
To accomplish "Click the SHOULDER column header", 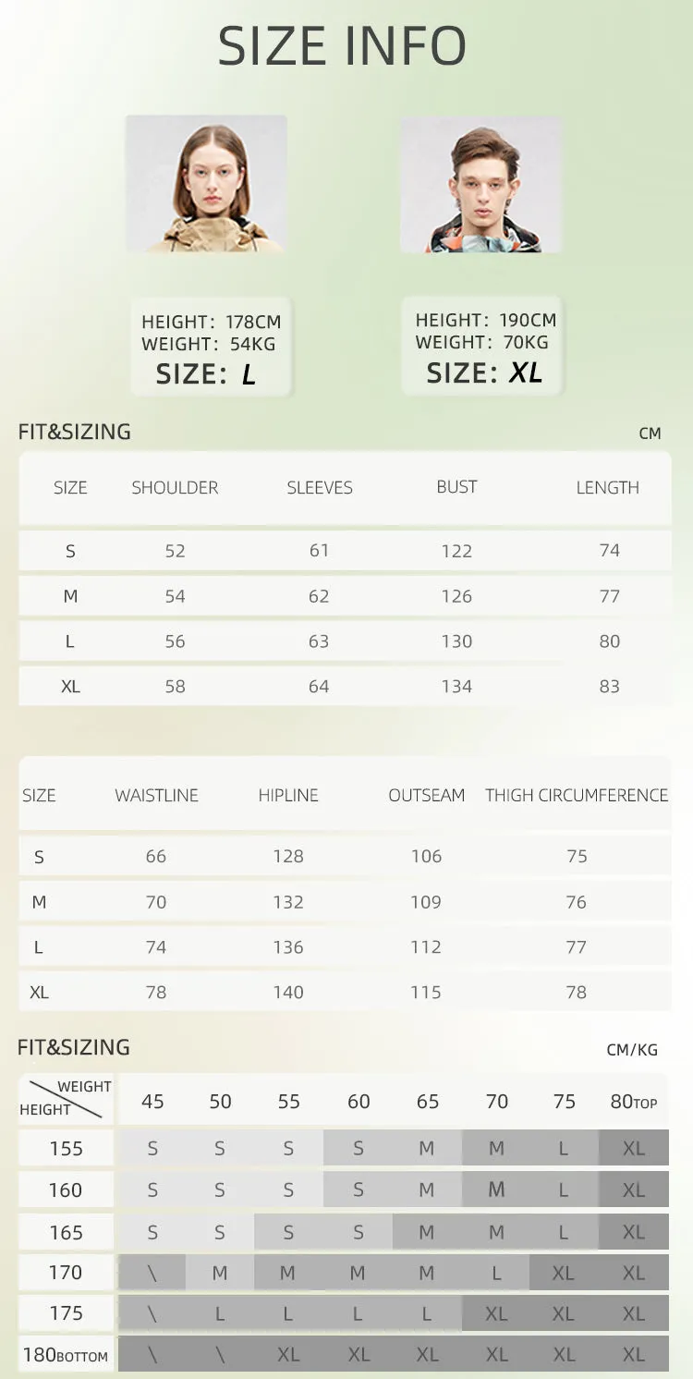I will [x=175, y=487].
